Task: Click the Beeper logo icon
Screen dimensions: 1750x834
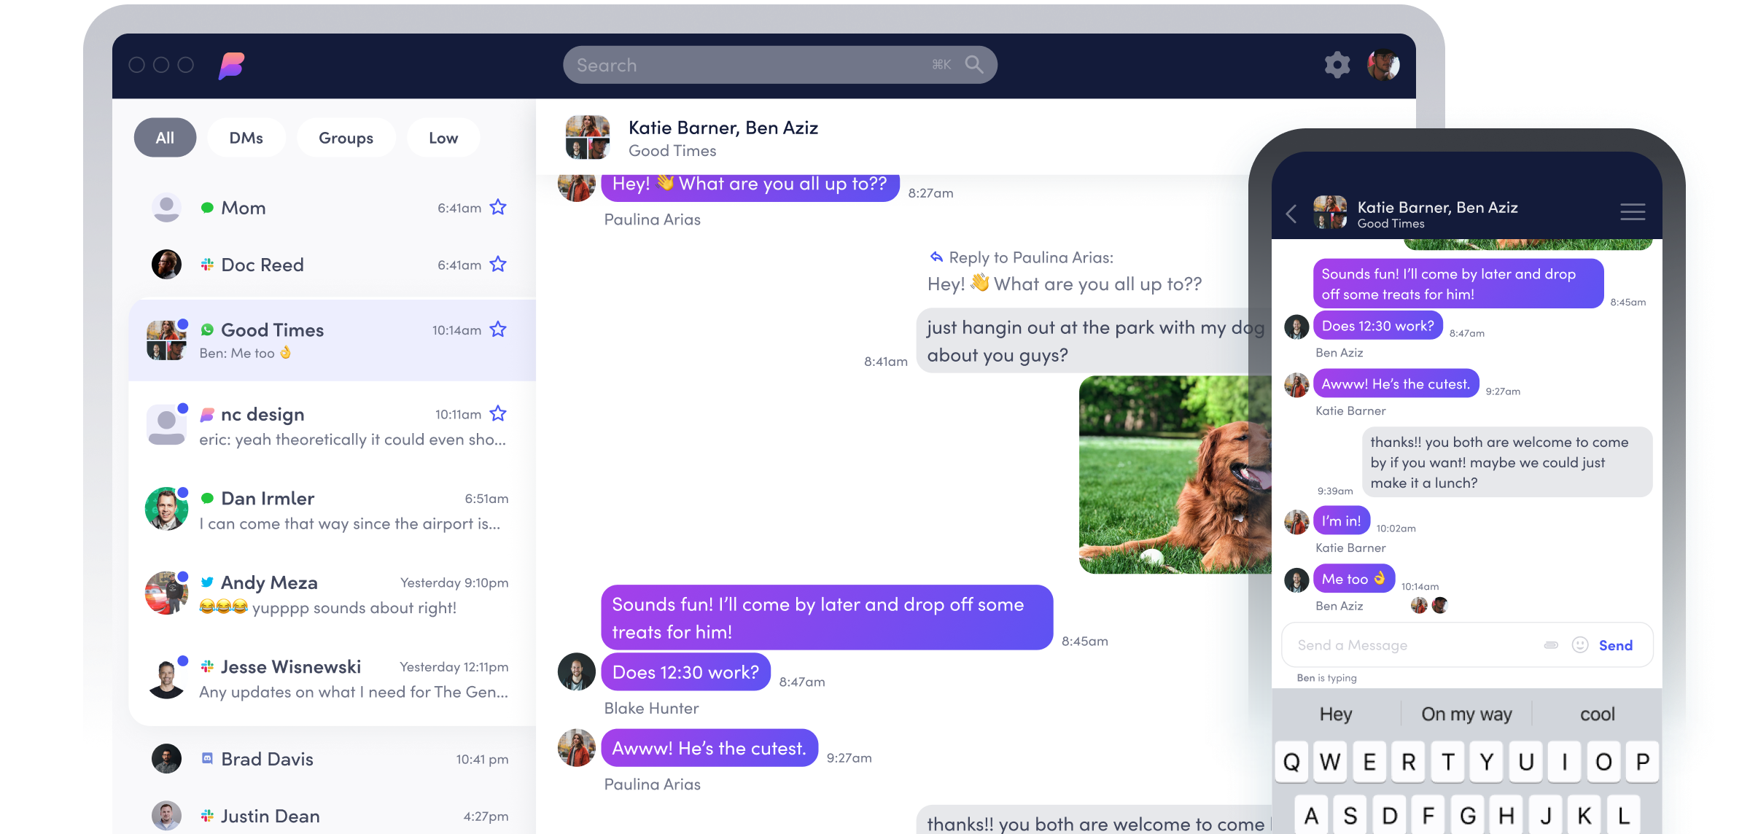Action: pos(232,66)
